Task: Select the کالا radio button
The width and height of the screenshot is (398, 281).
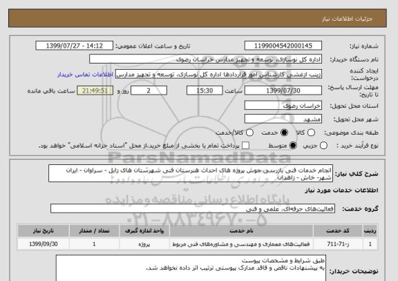Action: (311, 133)
